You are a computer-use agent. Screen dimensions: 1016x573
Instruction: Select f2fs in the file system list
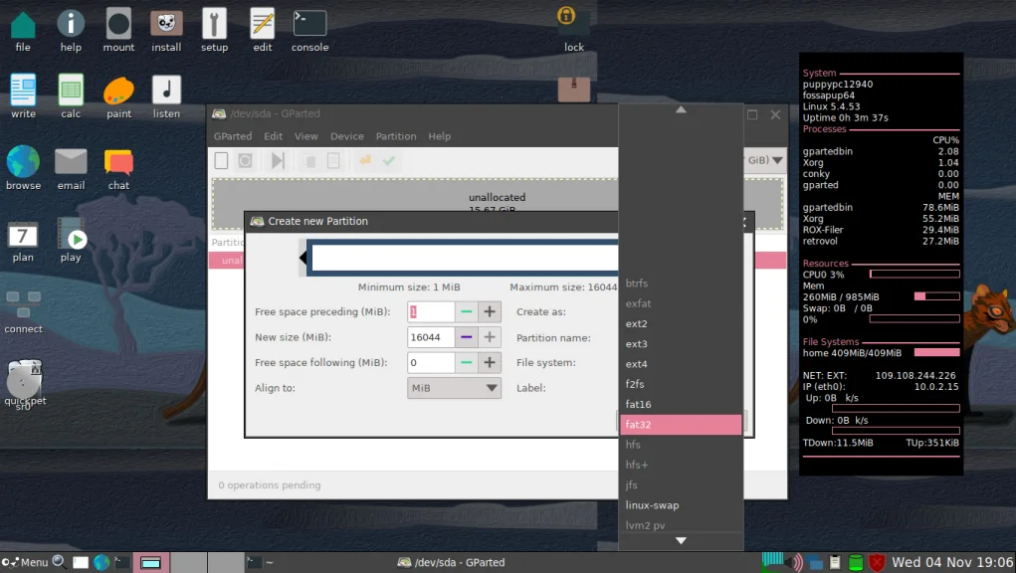(x=681, y=384)
